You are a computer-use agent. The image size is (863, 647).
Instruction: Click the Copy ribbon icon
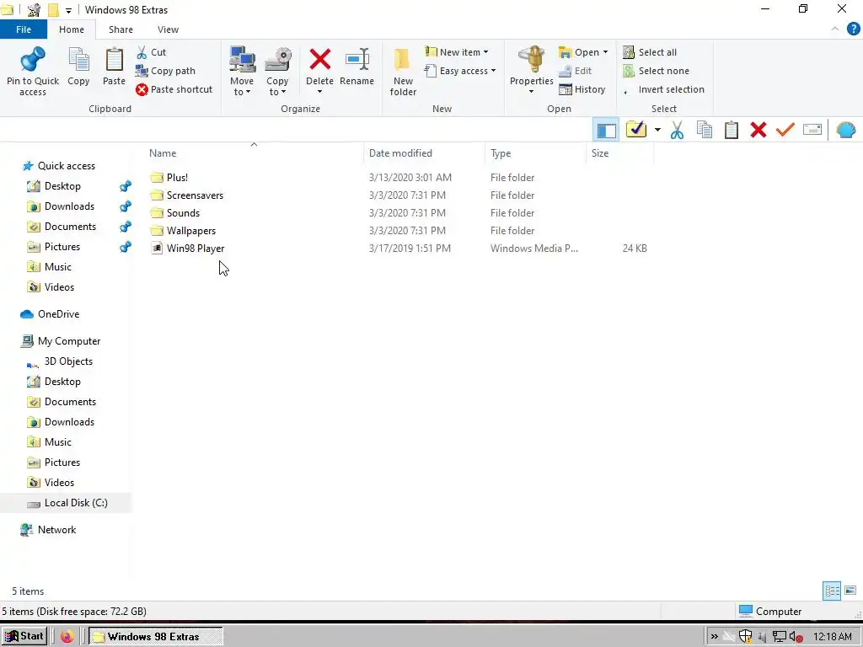point(78,60)
